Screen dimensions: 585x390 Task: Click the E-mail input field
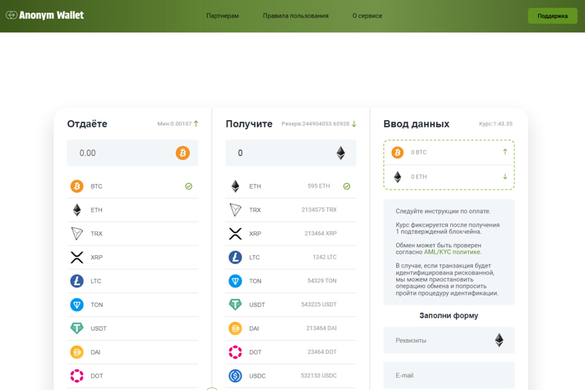pos(449,375)
